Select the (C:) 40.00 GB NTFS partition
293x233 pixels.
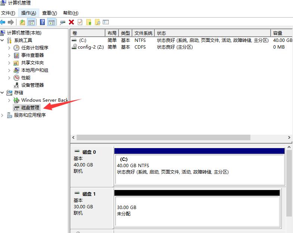(200, 166)
